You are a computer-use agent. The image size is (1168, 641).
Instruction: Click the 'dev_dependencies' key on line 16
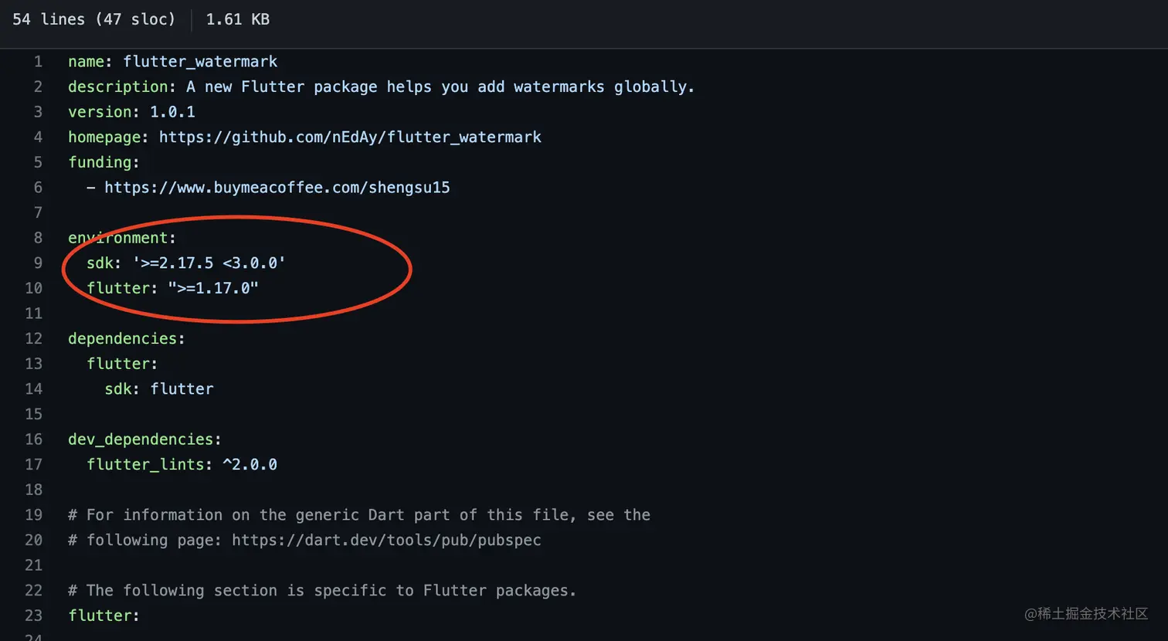pos(141,439)
